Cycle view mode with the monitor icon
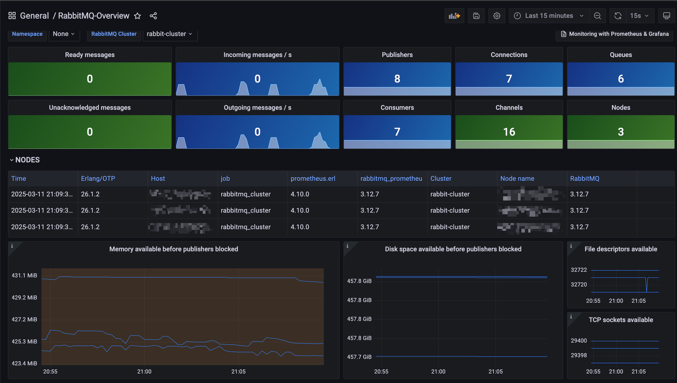Screen dimensions: 677x383 (x=666, y=16)
